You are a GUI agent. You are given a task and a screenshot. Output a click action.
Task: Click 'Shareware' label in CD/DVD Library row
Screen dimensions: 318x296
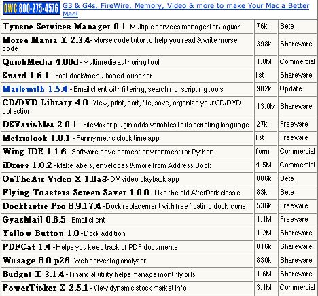point(296,106)
